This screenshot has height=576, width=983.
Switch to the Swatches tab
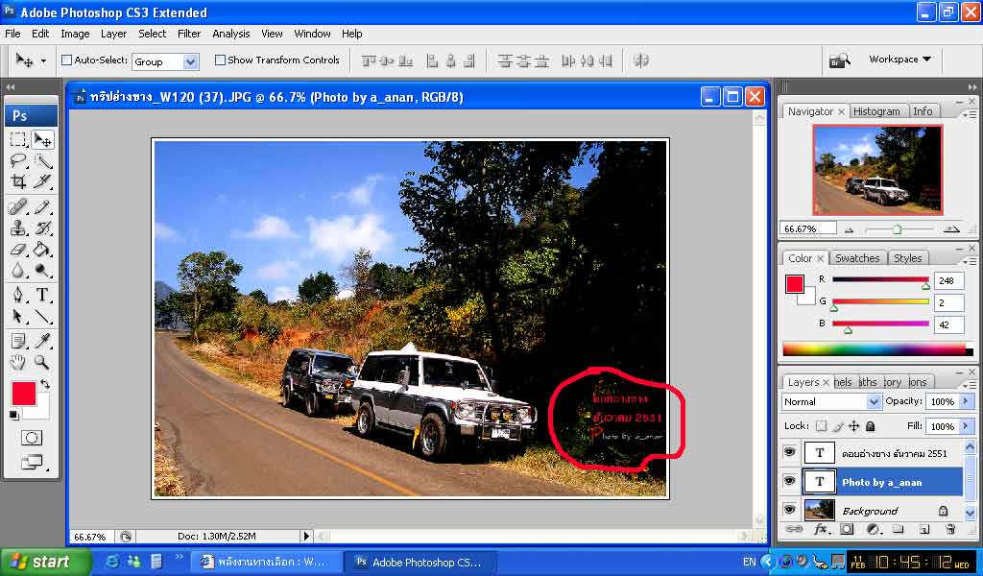857,258
